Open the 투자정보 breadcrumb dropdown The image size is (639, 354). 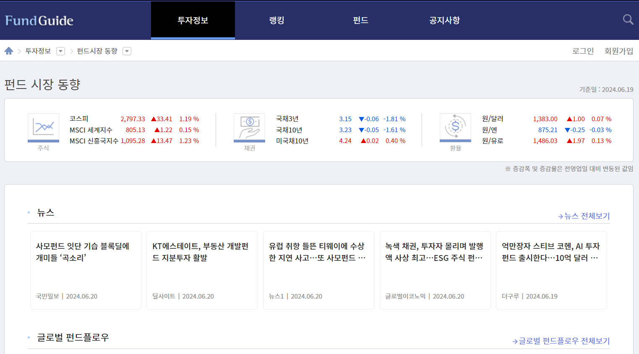(x=60, y=51)
